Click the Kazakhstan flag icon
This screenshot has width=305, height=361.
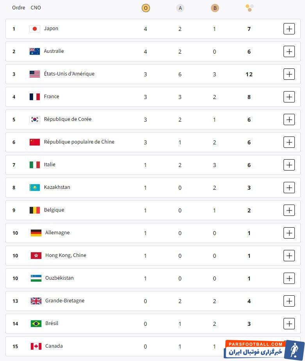[35, 187]
